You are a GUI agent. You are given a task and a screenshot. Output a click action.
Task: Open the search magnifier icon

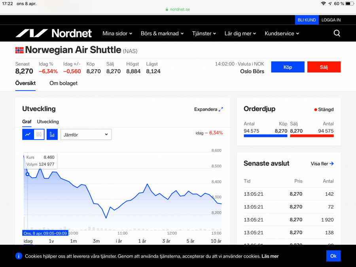point(337,33)
